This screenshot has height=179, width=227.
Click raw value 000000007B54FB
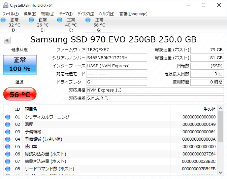[x=199, y=169]
